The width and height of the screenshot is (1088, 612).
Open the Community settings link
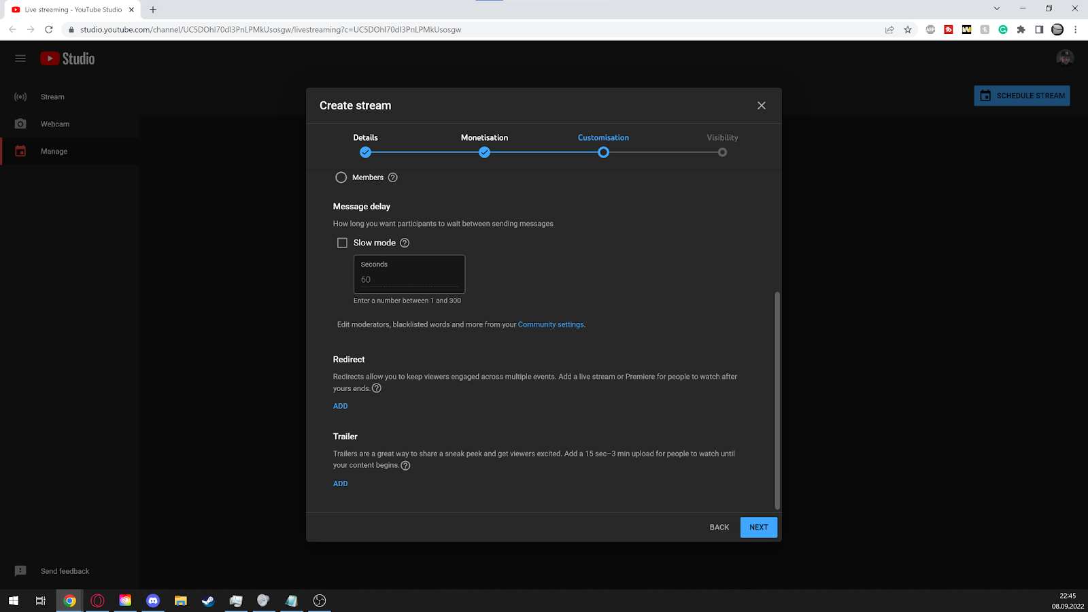tap(551, 324)
